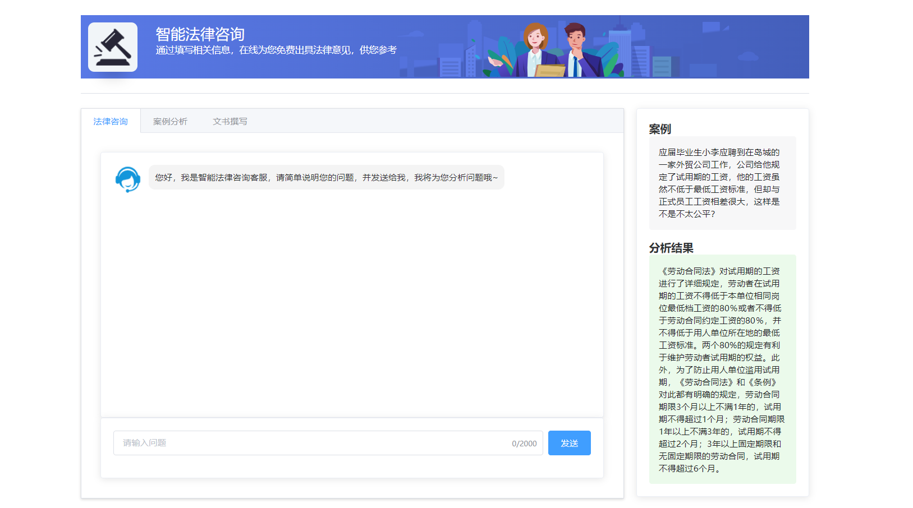This screenshot has height=508, width=913.
Task: Click the header subtitle 通过填写相关信息
Action: click(x=276, y=50)
